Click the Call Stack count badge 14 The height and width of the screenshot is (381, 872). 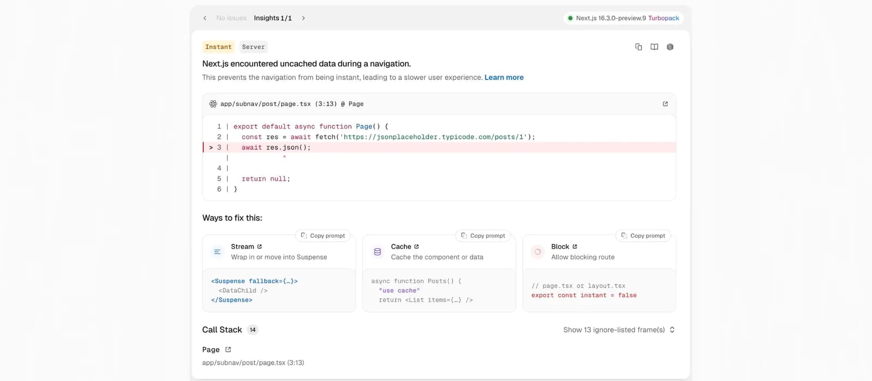pos(253,330)
